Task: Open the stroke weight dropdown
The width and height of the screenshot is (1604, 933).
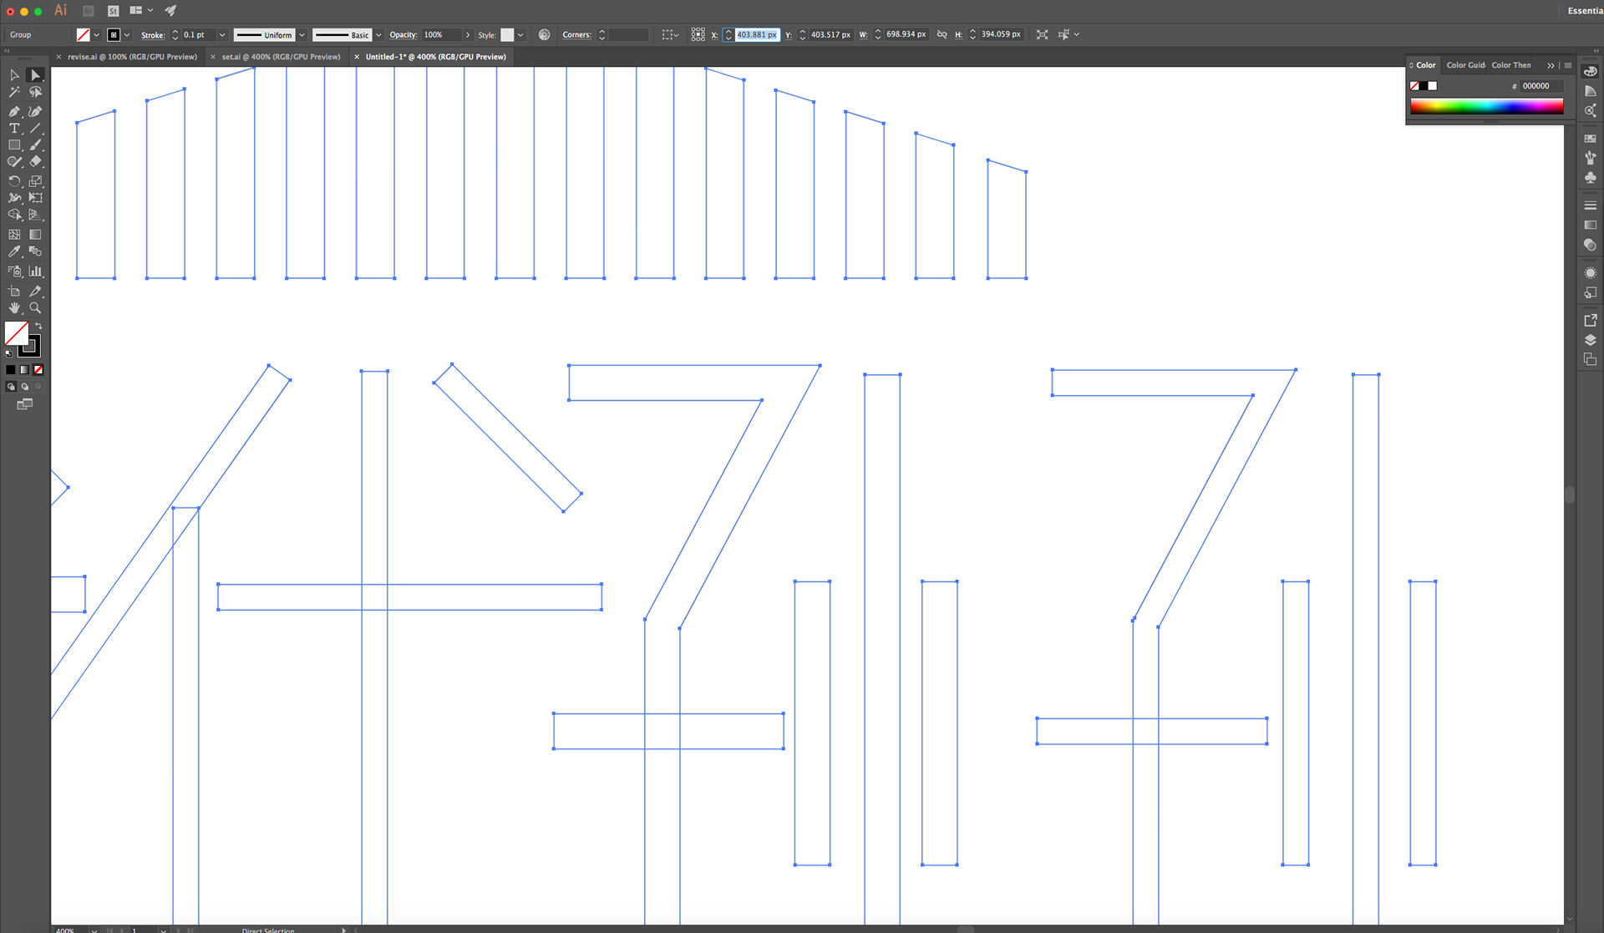Action: pos(222,35)
